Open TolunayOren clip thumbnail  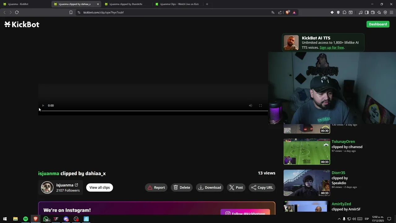coord(307,151)
